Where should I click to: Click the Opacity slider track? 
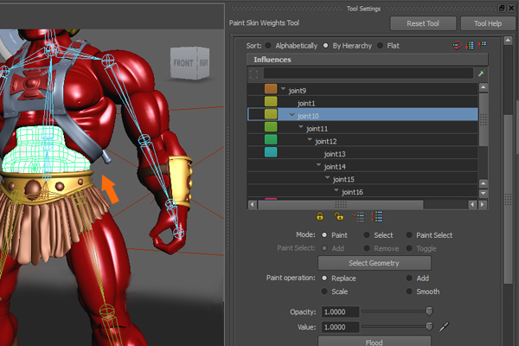point(394,311)
